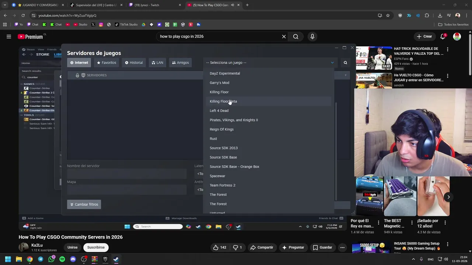Go back in browser history
The width and height of the screenshot is (472, 265).
[x=5, y=15]
